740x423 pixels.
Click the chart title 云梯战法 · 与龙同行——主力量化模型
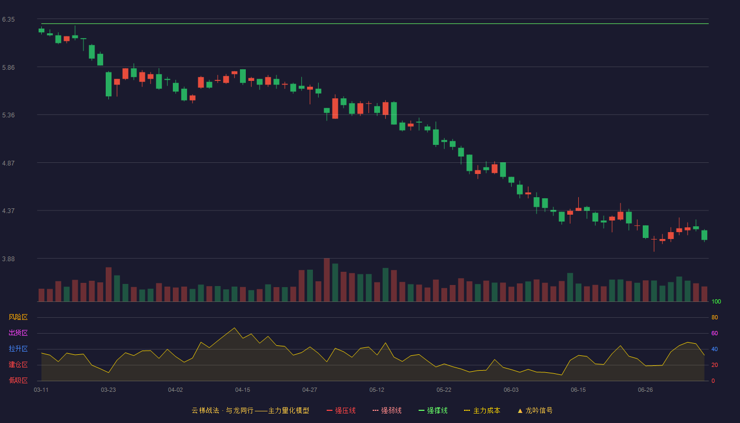click(250, 410)
